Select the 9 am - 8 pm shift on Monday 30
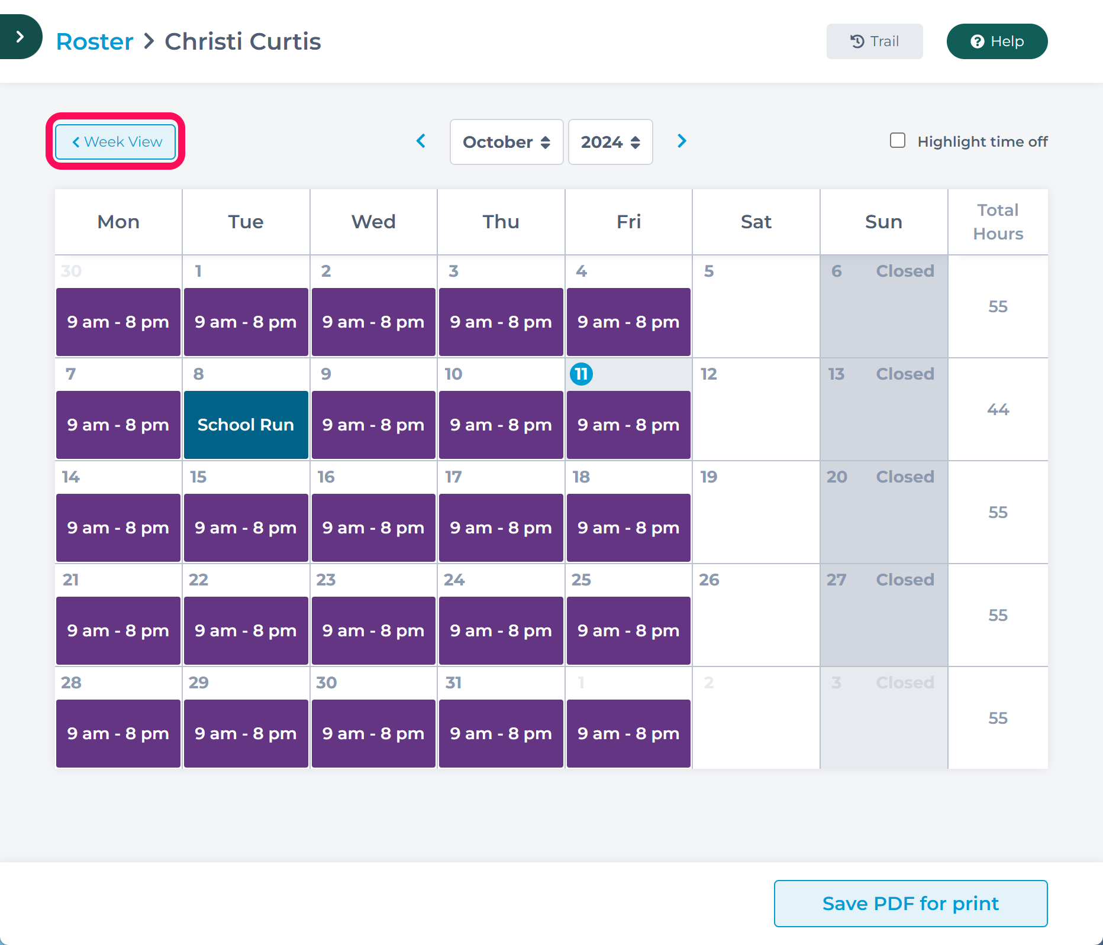This screenshot has height=945, width=1103. point(118,322)
